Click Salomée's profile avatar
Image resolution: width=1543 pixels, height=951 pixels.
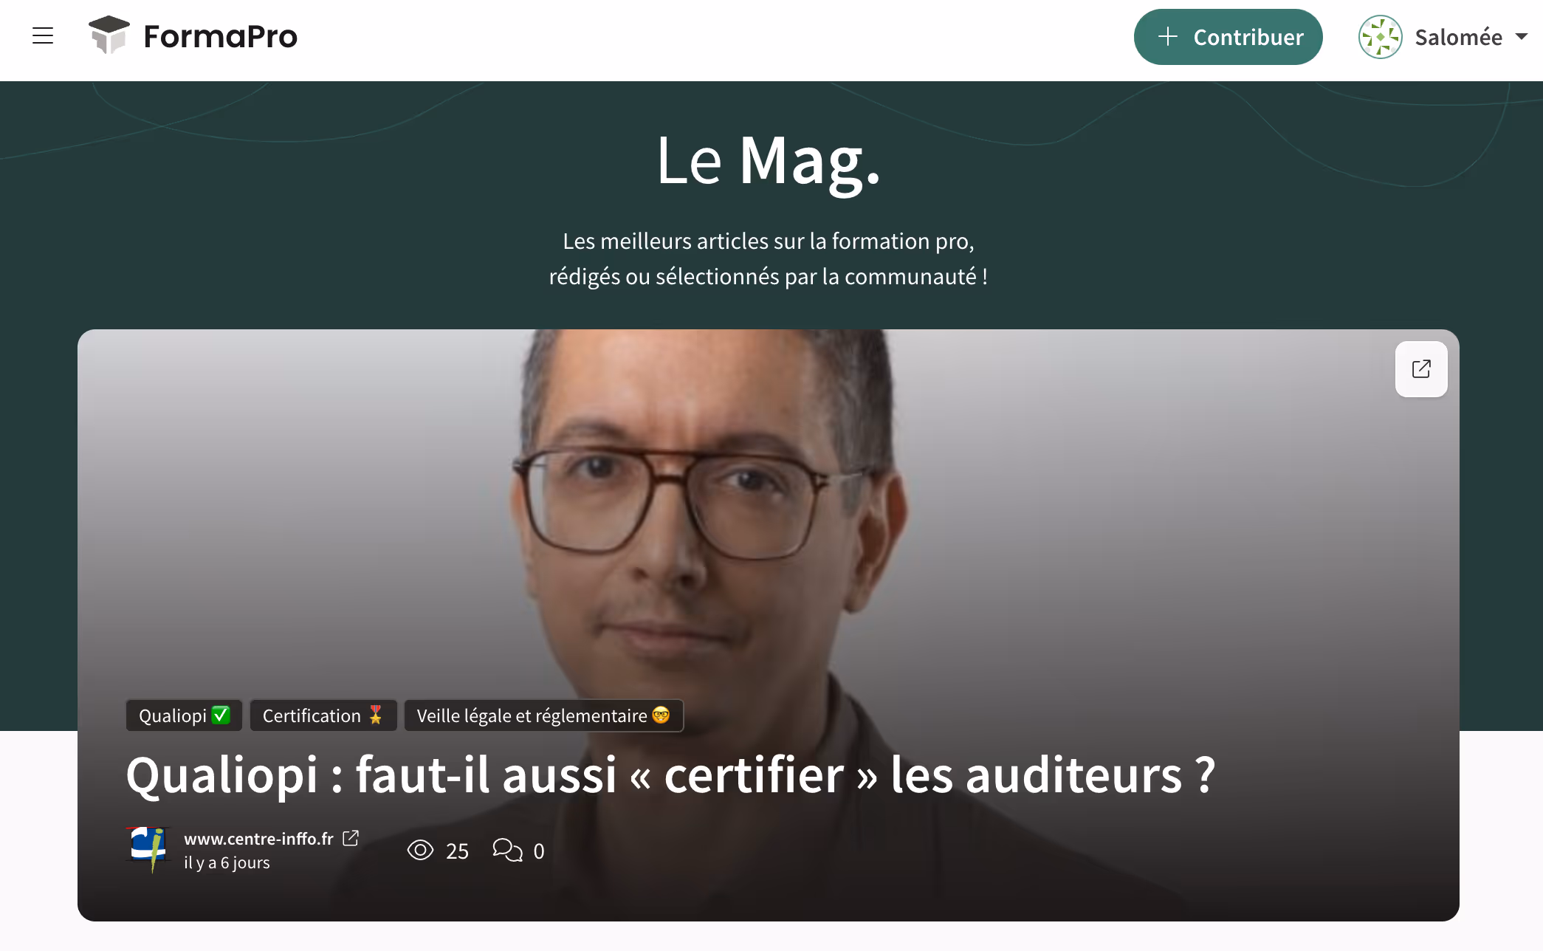point(1380,37)
